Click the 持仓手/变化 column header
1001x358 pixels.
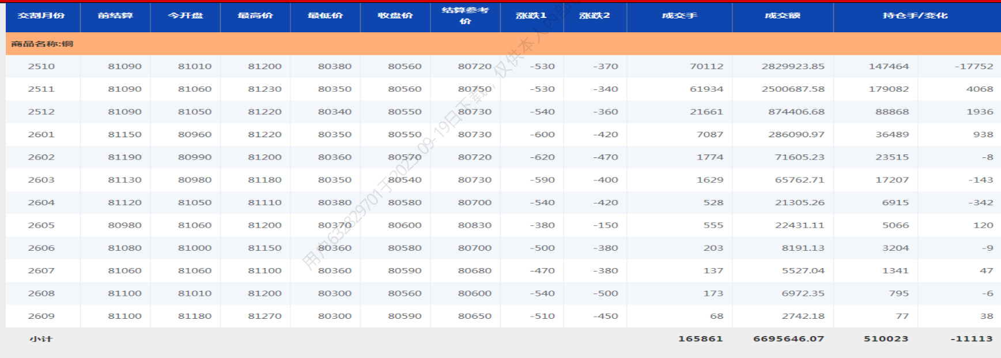[x=915, y=16]
